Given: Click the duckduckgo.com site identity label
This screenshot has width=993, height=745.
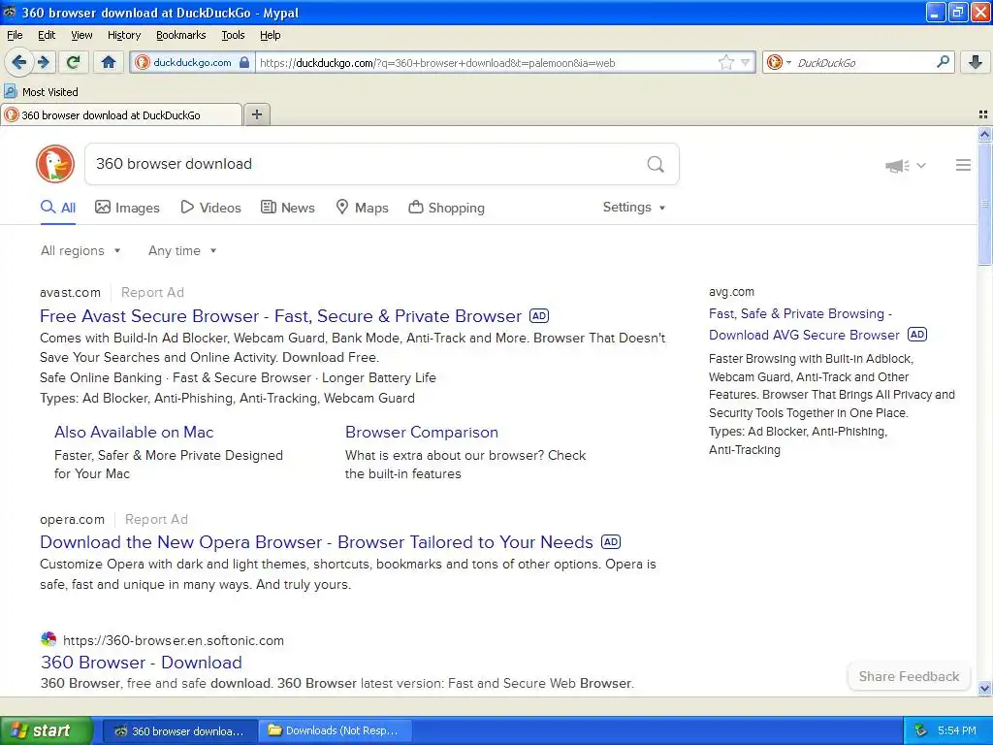Looking at the screenshot, I should click(192, 62).
